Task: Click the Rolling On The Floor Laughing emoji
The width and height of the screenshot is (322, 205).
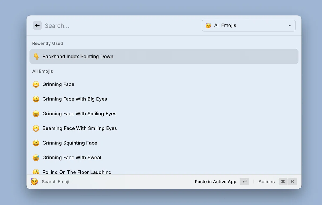Action: point(36,172)
